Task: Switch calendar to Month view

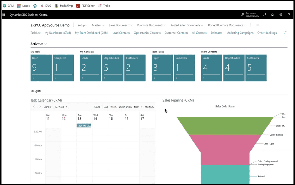Action: click(x=138, y=107)
